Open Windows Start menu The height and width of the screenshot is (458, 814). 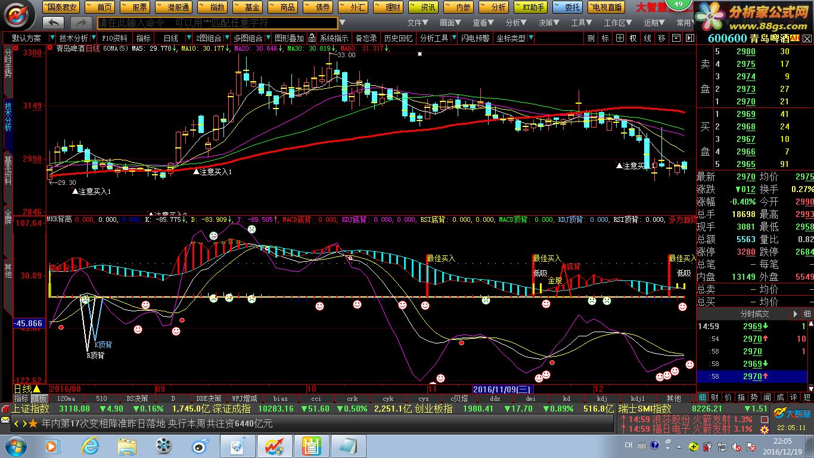click(x=15, y=445)
